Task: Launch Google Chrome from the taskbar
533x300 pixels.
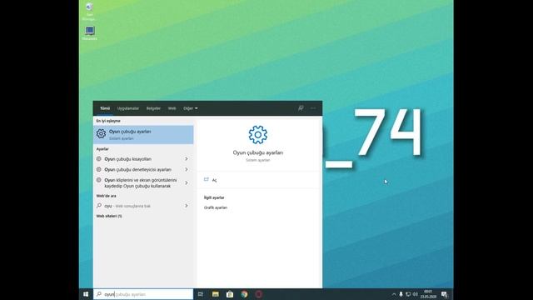Action: coord(244,294)
